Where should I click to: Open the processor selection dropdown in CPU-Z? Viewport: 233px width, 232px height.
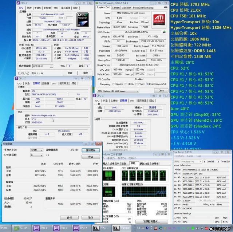click(43, 66)
